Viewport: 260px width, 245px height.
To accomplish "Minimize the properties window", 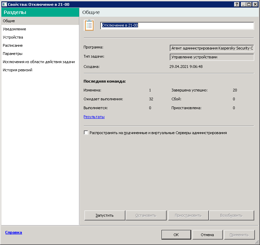I will click(x=243, y=4).
